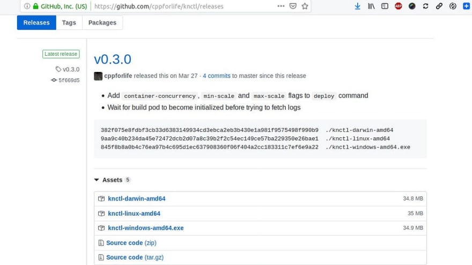Click the 34.8 MB size text
The height and width of the screenshot is (265, 472).
pos(413,198)
